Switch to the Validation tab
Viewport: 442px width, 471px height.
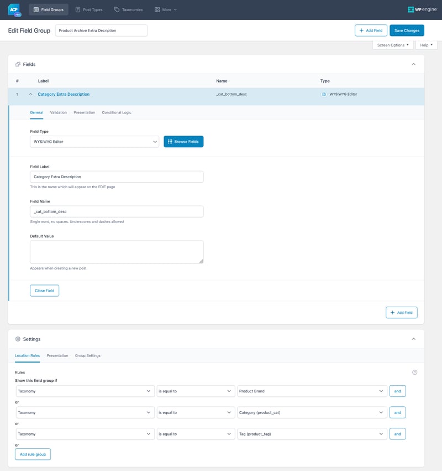[x=59, y=112]
